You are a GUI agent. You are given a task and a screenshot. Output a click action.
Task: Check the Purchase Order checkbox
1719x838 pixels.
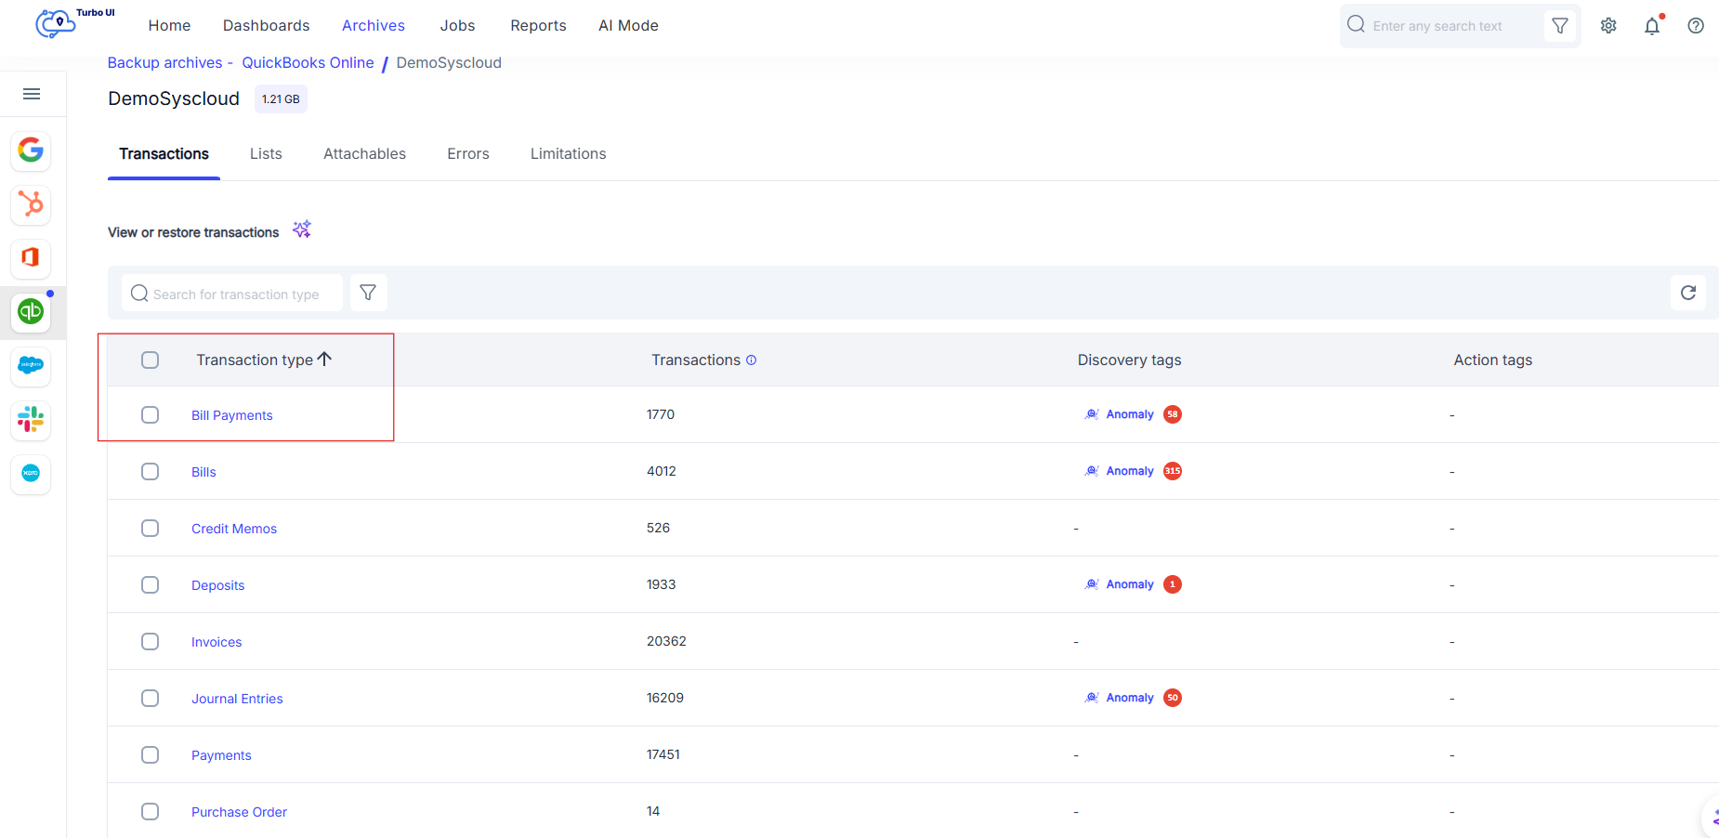150,811
